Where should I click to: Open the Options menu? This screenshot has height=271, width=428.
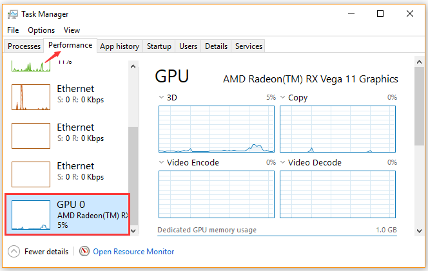click(x=41, y=30)
